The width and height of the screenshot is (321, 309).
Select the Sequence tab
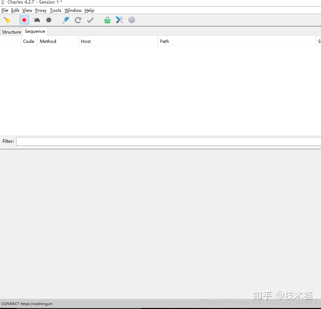35,31
